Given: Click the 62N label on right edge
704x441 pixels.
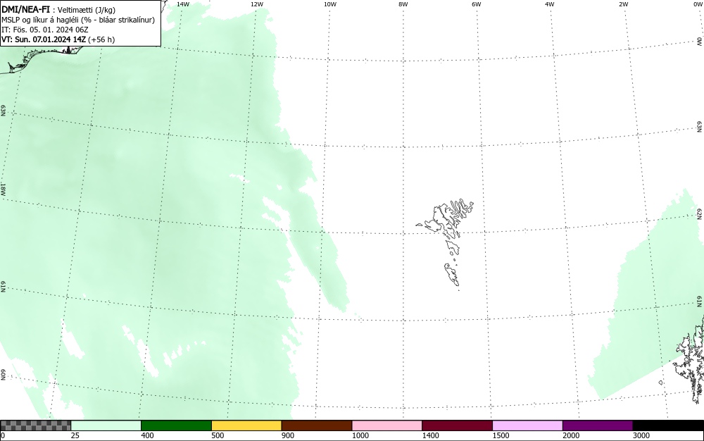Looking at the screenshot, I should coord(700,213).
